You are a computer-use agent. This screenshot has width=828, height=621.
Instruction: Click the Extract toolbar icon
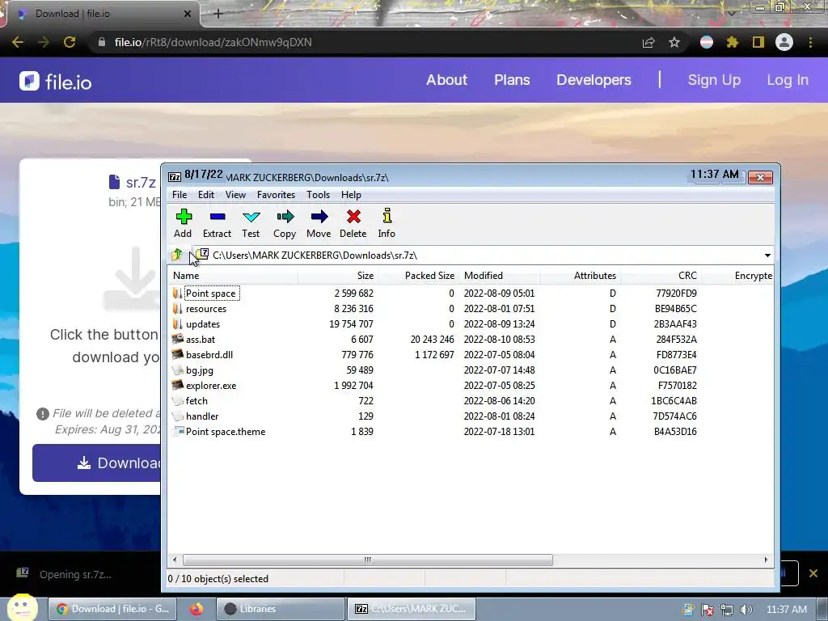click(217, 223)
